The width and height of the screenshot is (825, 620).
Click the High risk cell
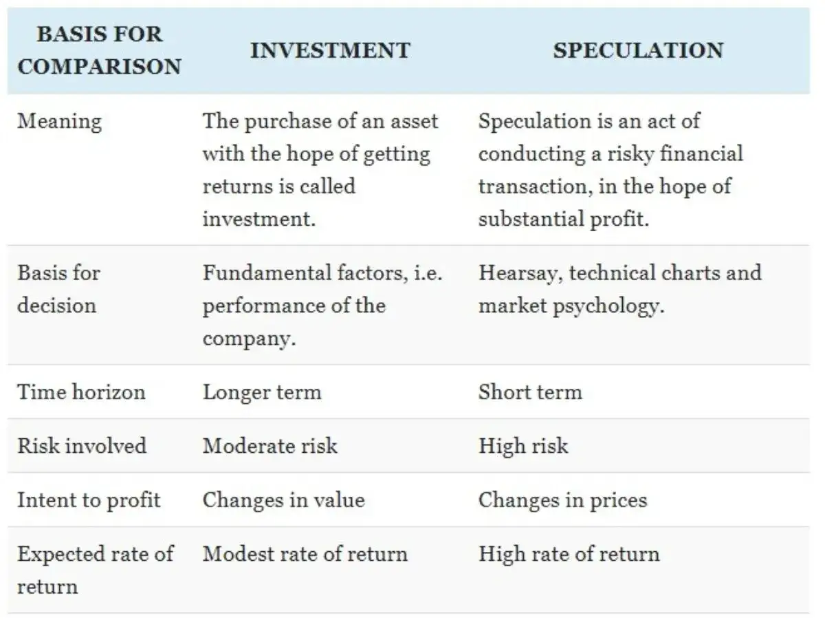coord(523,446)
